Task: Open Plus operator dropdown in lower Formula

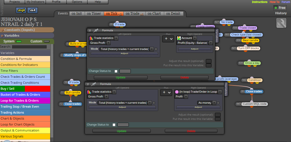Action: [x=166, y=93]
